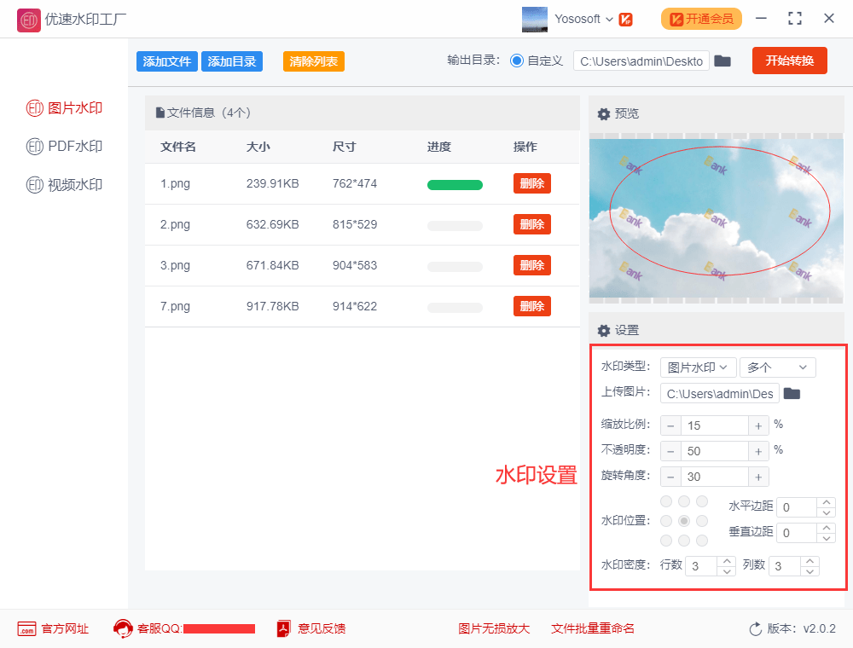
Task: Browse for watermark image via folder icon
Action: point(792,393)
